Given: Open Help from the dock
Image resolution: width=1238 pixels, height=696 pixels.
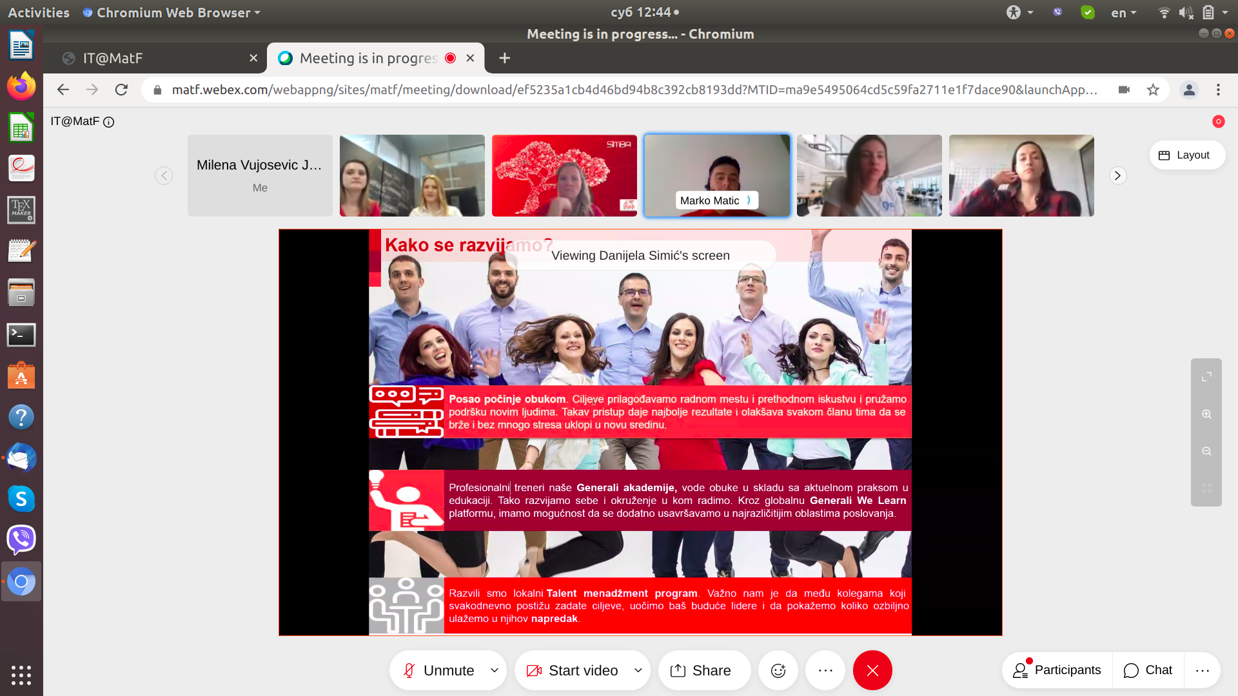Looking at the screenshot, I should click(21, 417).
